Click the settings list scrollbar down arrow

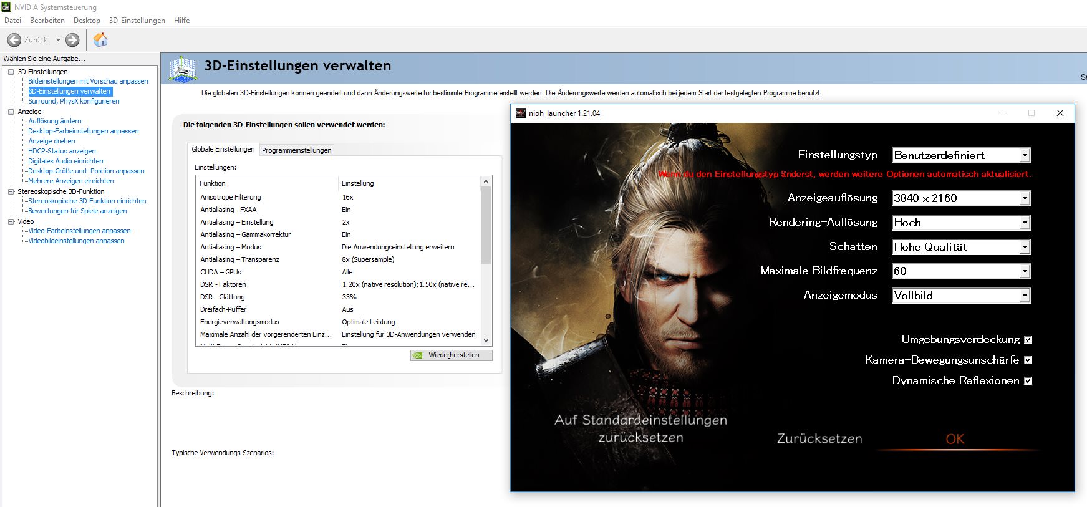pyautogui.click(x=486, y=340)
